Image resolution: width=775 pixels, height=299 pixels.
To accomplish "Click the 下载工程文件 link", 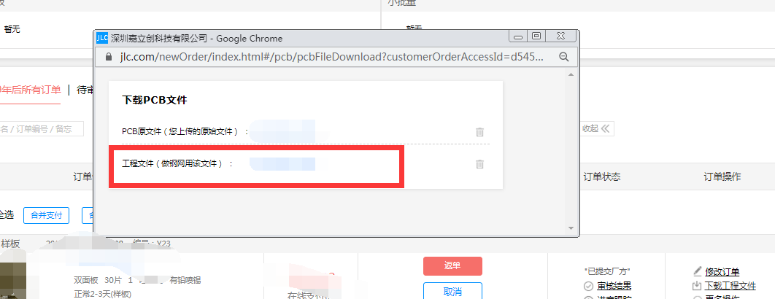I will click(730, 286).
